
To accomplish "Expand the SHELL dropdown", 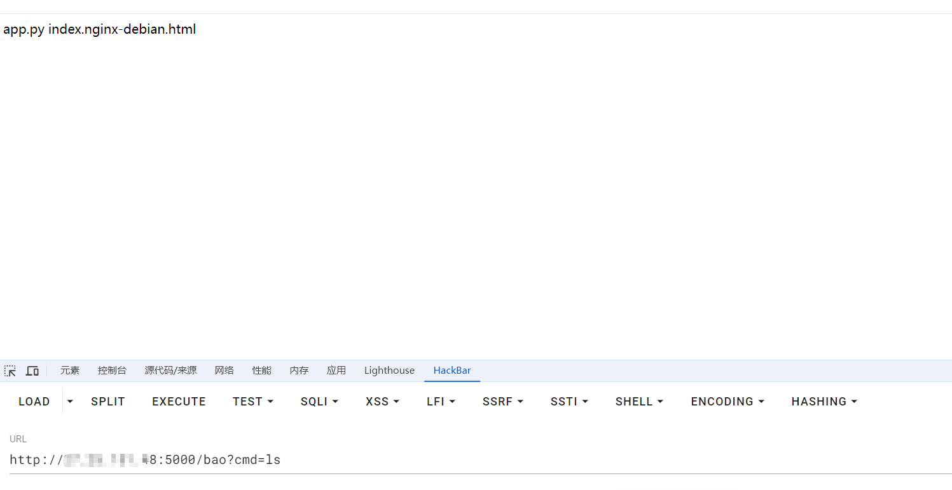I will pos(639,402).
